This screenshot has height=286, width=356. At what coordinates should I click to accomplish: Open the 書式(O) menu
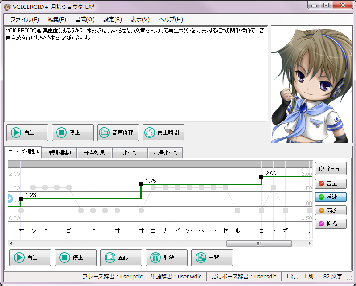click(85, 20)
